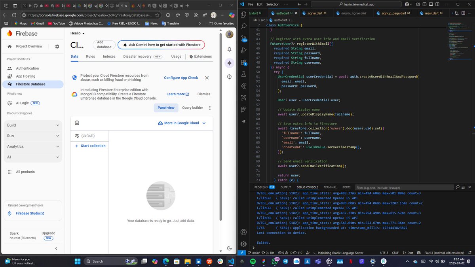The image size is (475, 267).
Task: Expand the AI product category
Action: pos(33,157)
